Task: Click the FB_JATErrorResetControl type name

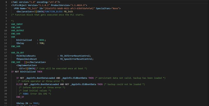Action: pos(75,56)
